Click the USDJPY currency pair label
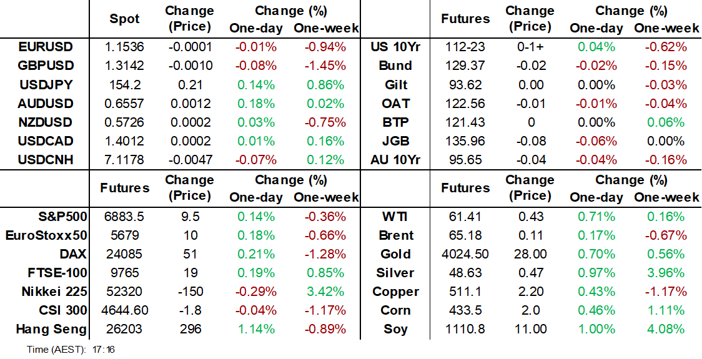Image resolution: width=702 pixels, height=359 pixels. [46, 84]
